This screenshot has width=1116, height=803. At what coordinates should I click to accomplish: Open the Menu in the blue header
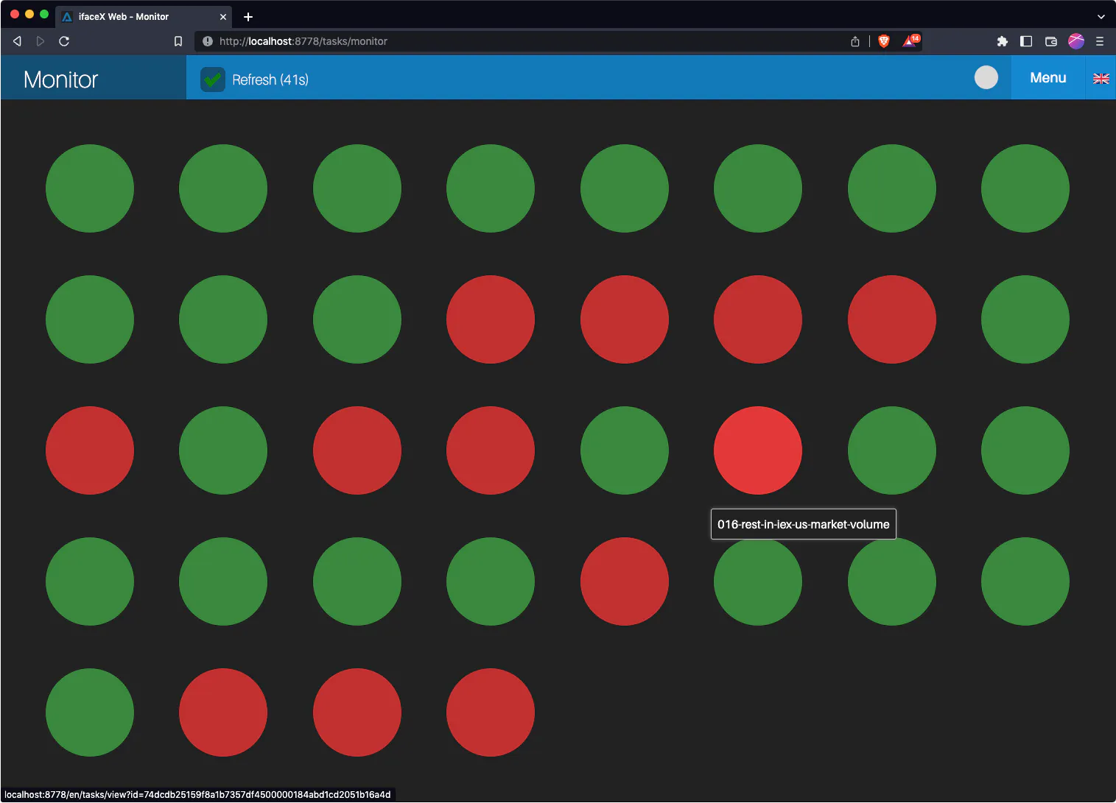1047,78
